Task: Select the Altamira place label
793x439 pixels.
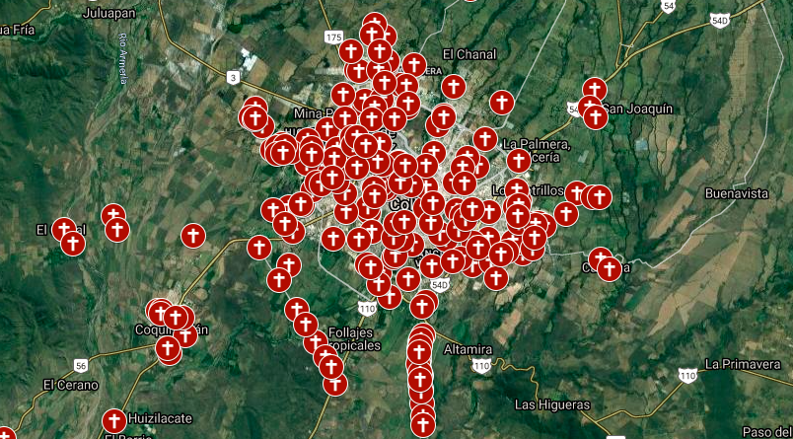Action: (x=468, y=349)
